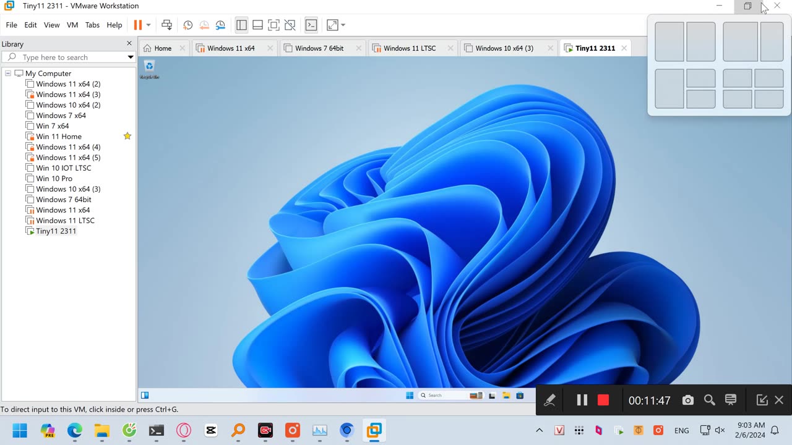Collapse the My Computer tree node
The height and width of the screenshot is (445, 792).
pyautogui.click(x=8, y=73)
